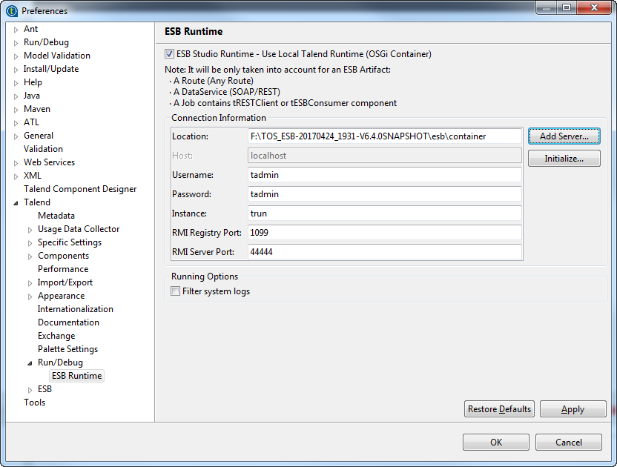
Task: Click into the Location path field
Action: pos(384,136)
